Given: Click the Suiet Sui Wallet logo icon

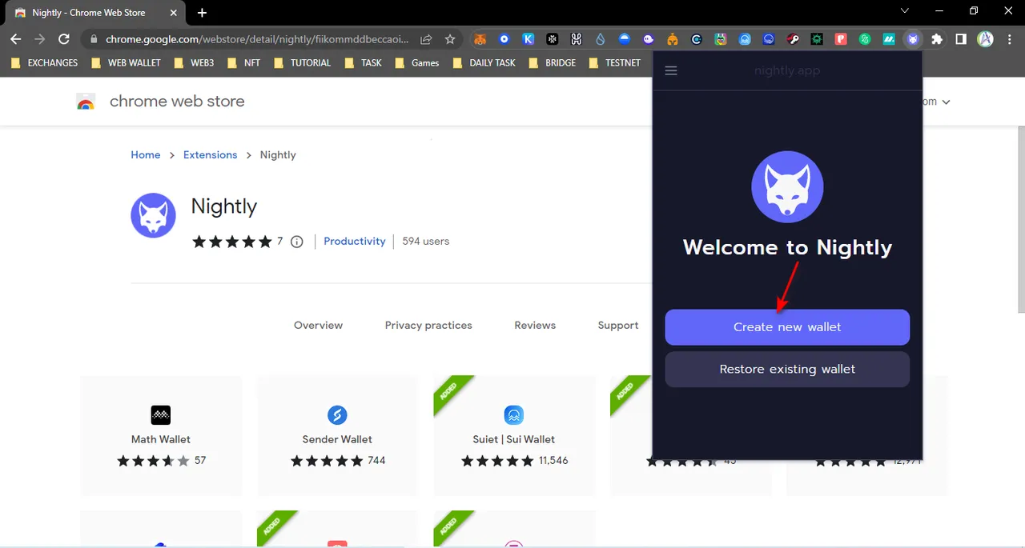Looking at the screenshot, I should (x=513, y=415).
